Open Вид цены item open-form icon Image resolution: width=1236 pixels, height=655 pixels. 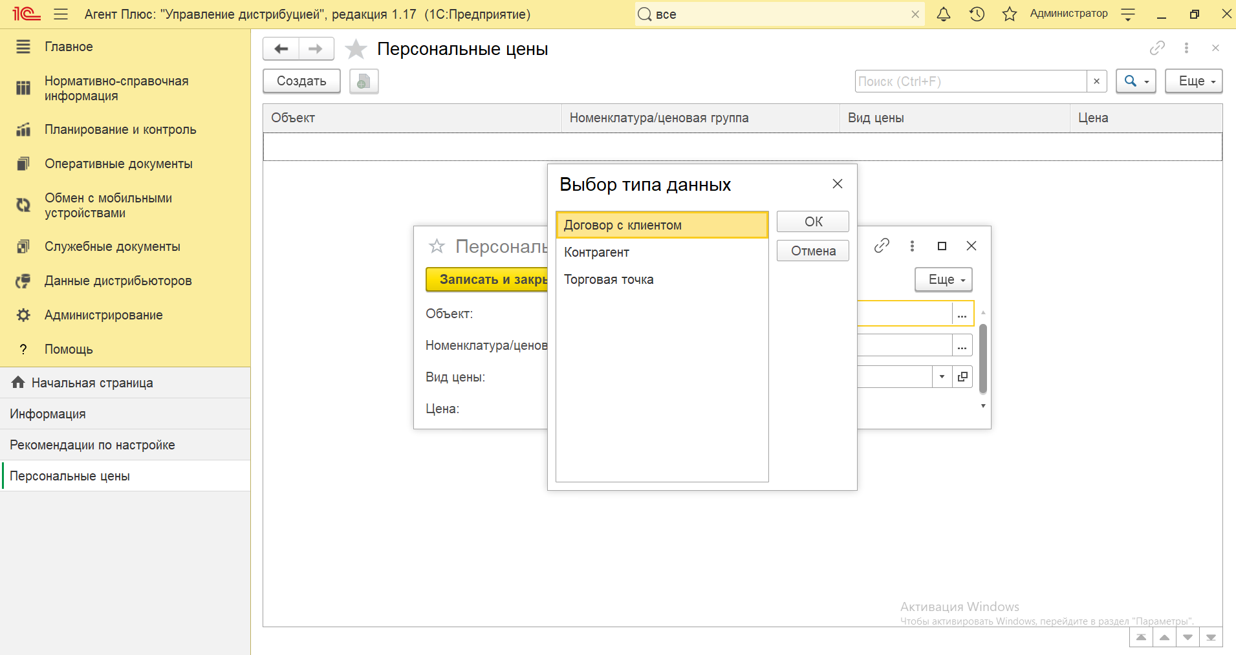(x=962, y=376)
